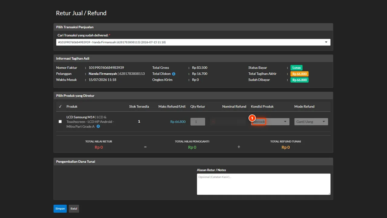Screen dimensions: 387x218
Task: Click the green Rp 66.800 Sudah Dibayar badge
Action: click(299, 80)
